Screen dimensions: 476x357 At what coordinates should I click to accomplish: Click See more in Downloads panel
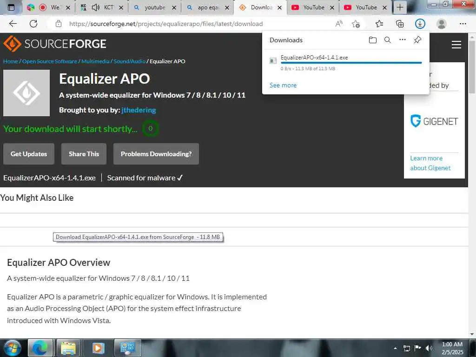pyautogui.click(x=283, y=86)
